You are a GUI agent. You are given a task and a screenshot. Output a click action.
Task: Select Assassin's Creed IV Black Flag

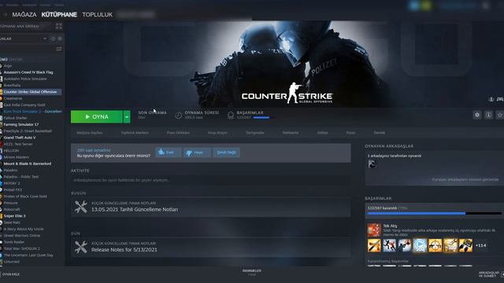[x=28, y=72]
